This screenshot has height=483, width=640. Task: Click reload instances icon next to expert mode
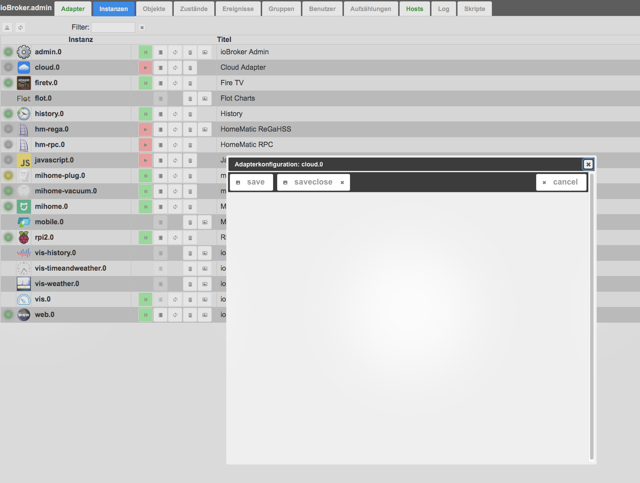tap(20, 27)
